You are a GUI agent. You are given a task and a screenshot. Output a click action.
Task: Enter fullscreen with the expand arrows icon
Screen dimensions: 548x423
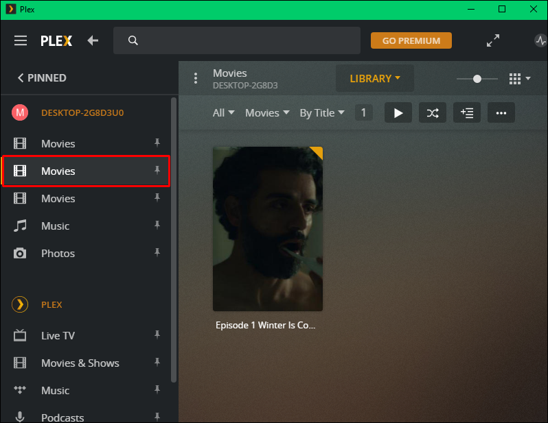click(x=493, y=40)
